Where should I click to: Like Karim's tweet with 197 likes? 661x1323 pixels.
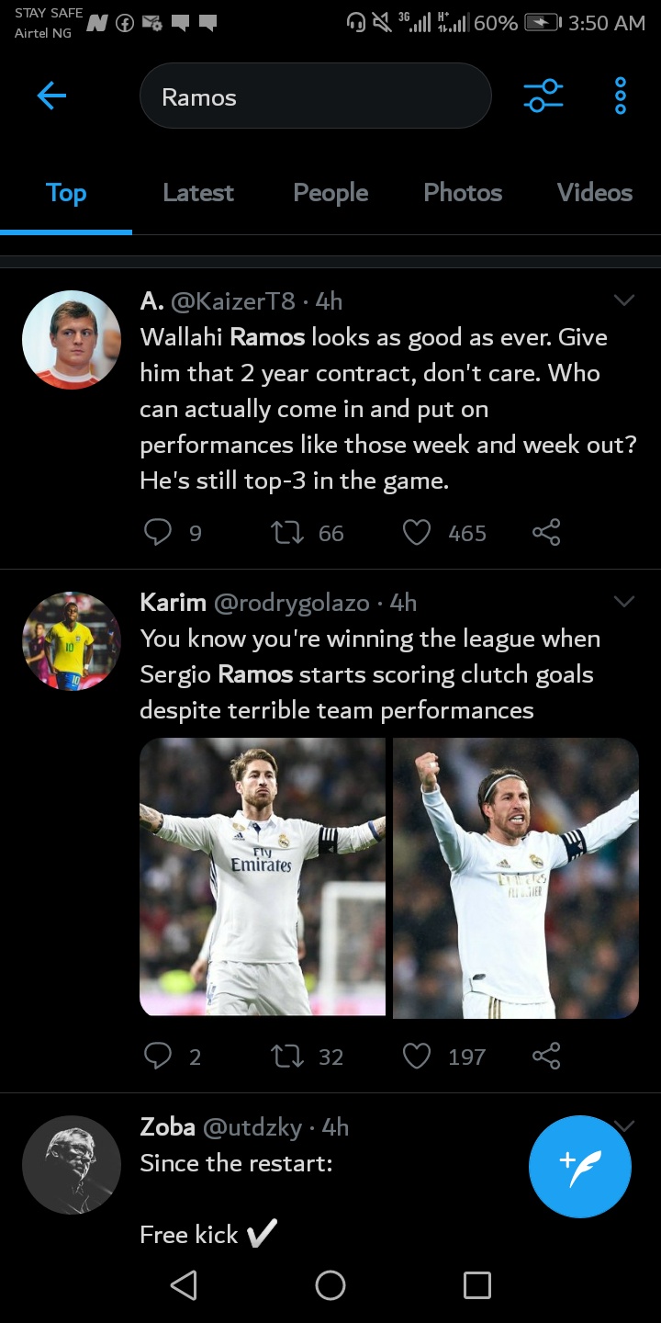418,1057
